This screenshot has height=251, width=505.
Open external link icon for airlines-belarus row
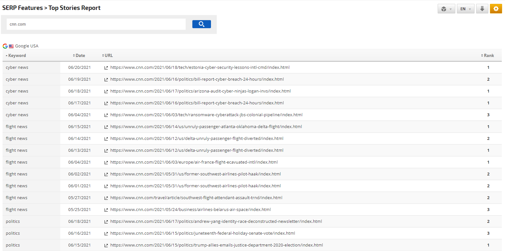(x=106, y=210)
